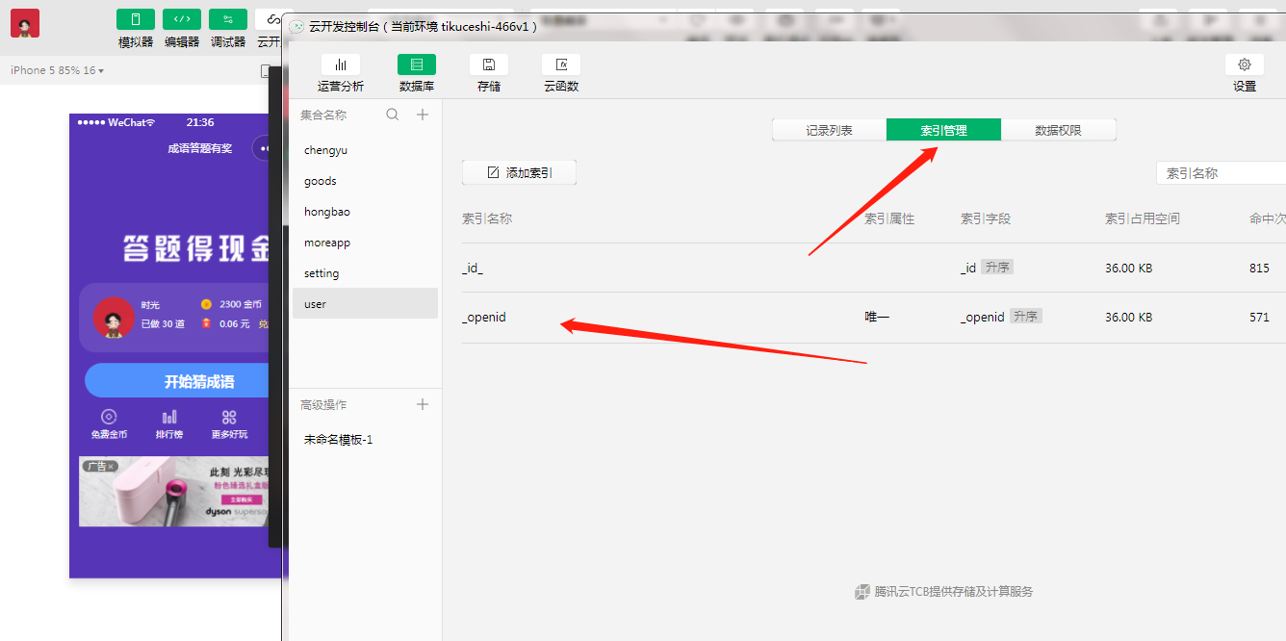This screenshot has height=641, width=1286.
Task: Select the setting collection
Action: [x=365, y=273]
